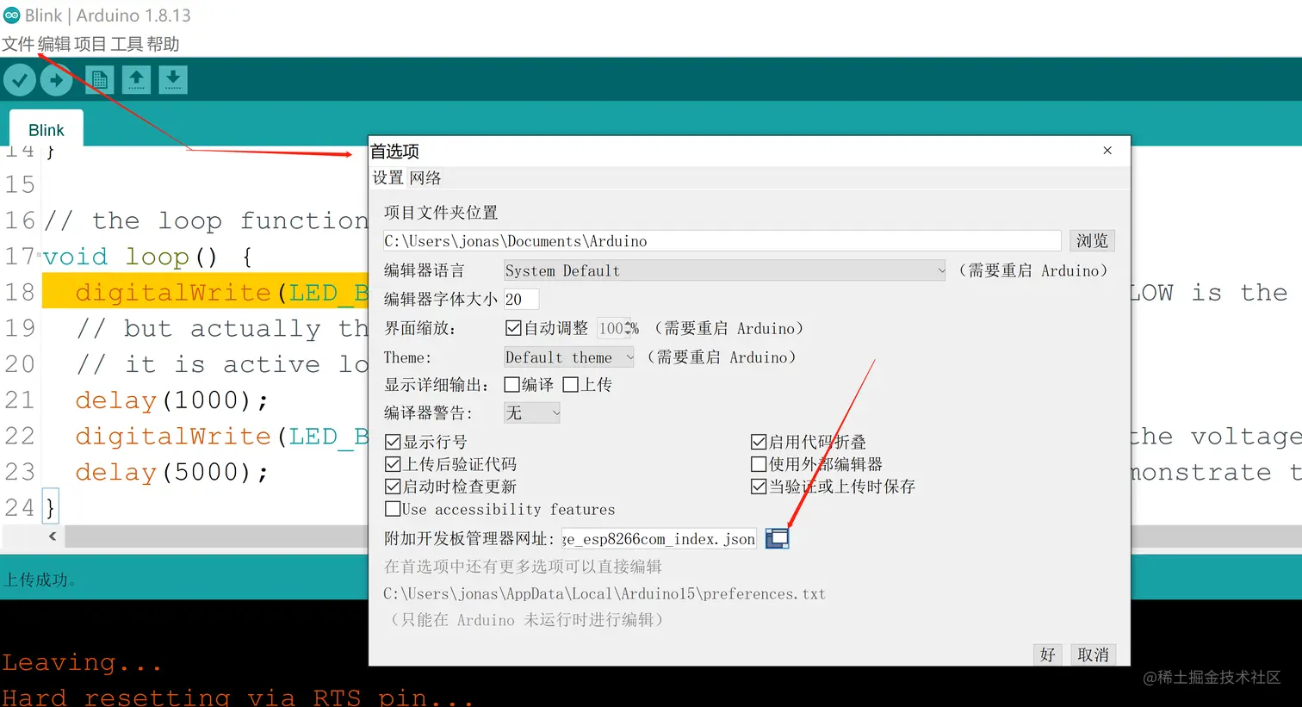Open the 项目 menu

[x=90, y=44]
